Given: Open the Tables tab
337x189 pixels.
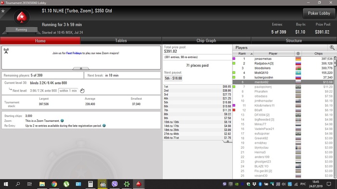Looking at the screenshot, I should [121, 41].
